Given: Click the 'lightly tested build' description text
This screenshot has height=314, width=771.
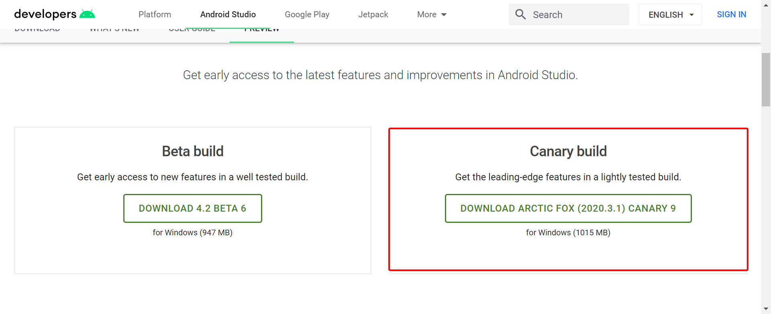Looking at the screenshot, I should pyautogui.click(x=568, y=177).
